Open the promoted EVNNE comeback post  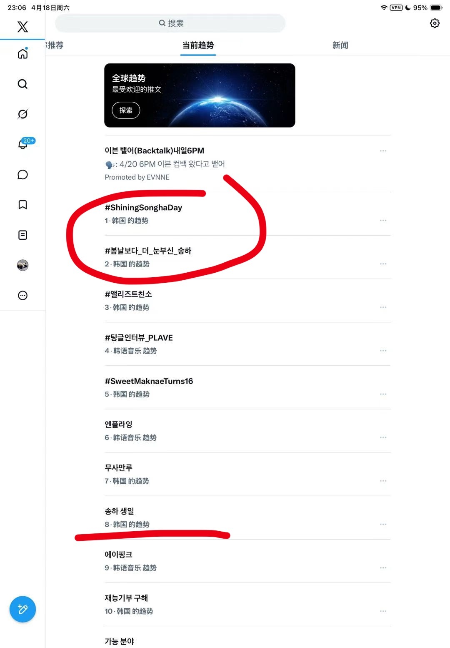(x=208, y=163)
